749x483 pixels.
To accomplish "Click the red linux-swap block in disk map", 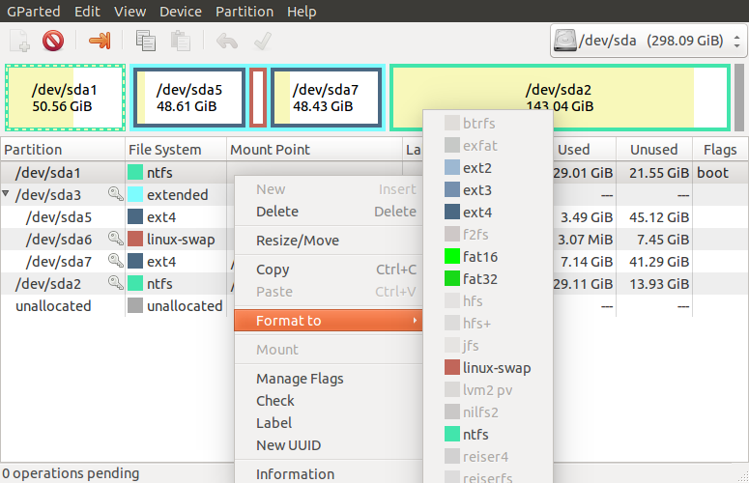I will (x=258, y=98).
